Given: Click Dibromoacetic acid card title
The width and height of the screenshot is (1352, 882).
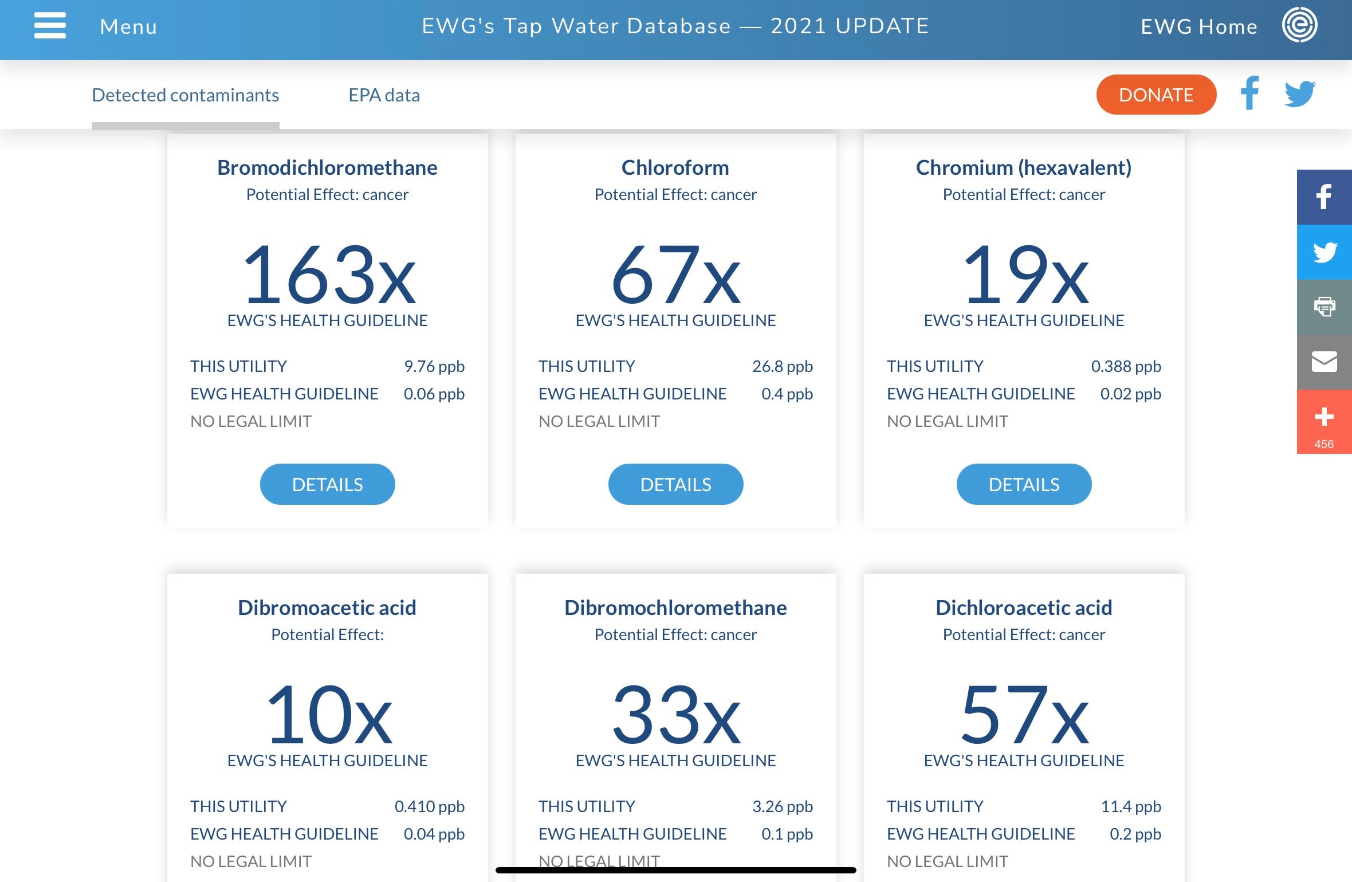Looking at the screenshot, I should click(x=327, y=607).
